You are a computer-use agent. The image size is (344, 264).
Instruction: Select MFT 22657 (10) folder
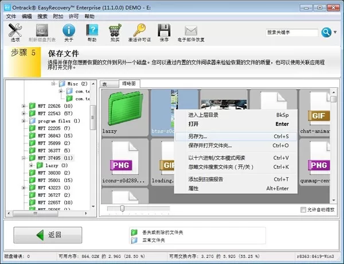tap(55, 203)
